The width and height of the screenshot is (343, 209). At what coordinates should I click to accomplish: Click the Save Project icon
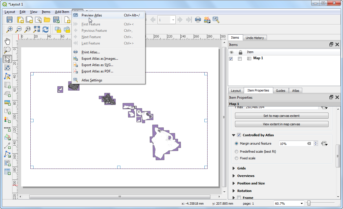coord(10,20)
